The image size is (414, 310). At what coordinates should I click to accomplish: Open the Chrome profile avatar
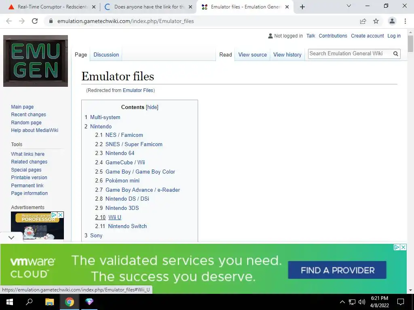point(392,21)
